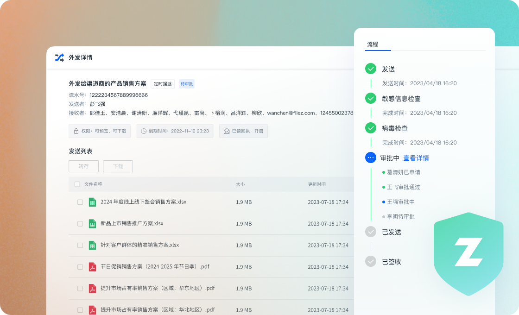Click the shuffle icon beside 外发详情

tap(59, 57)
